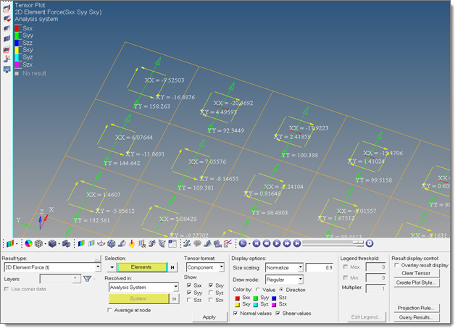Image resolution: width=458 pixels, height=331 pixels.
Task: Click the monitor icon at sidebar bottom
Action: (x=7, y=70)
